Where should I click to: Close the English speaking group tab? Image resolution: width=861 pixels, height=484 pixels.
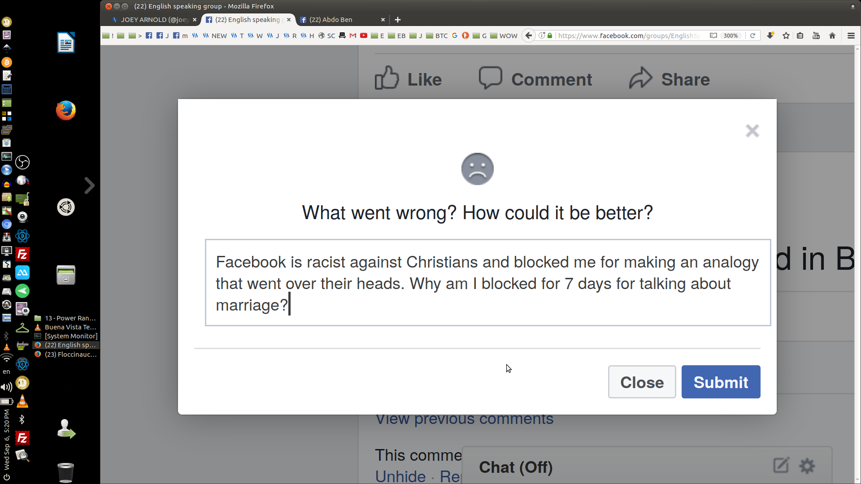coord(289,20)
